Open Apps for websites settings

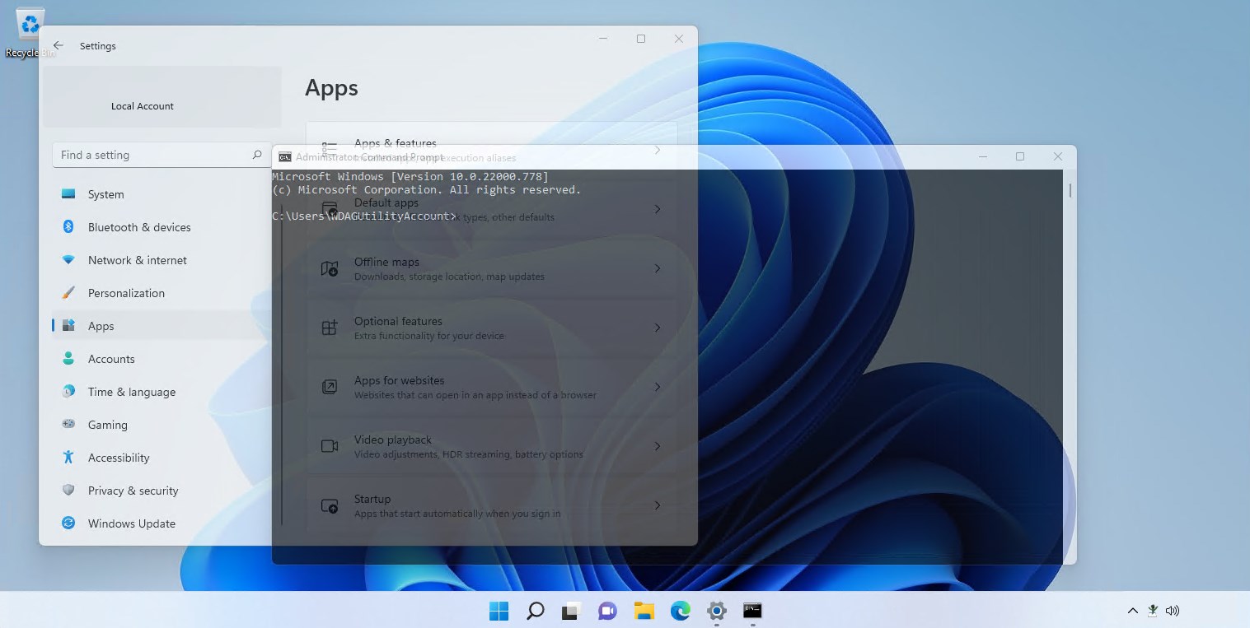491,387
